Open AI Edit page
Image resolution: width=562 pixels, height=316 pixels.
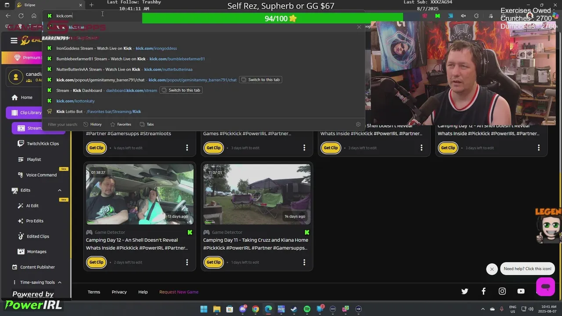click(28, 205)
